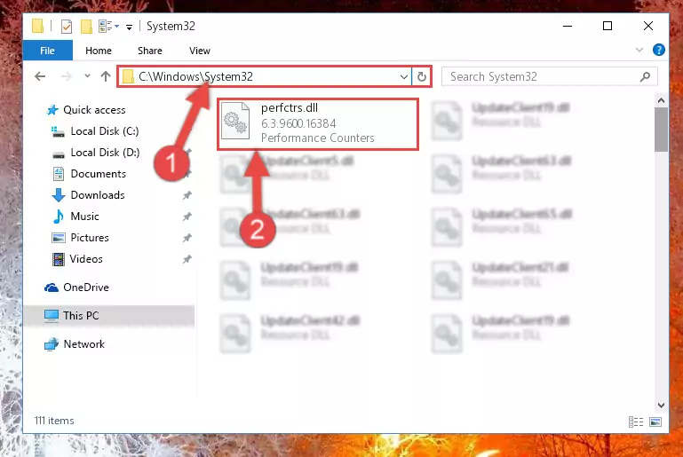Refresh the System32 folder
The image size is (683, 457).
click(x=421, y=77)
